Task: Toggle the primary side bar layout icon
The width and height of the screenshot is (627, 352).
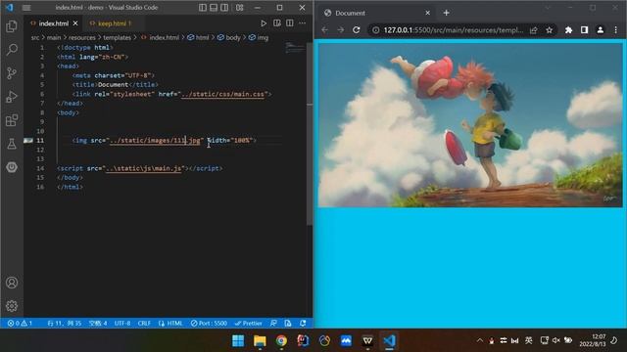Action: click(203, 8)
